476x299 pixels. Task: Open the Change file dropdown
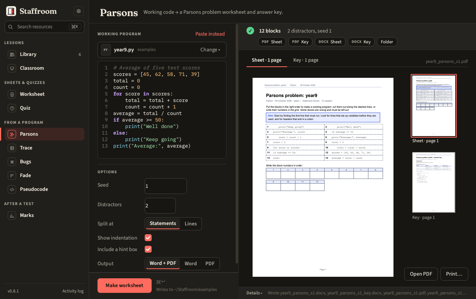coord(210,50)
